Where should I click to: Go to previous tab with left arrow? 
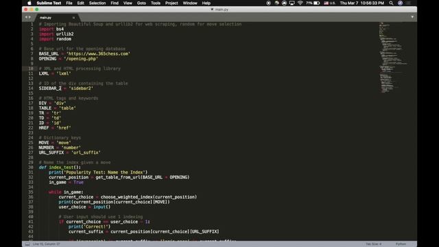[x=26, y=17]
